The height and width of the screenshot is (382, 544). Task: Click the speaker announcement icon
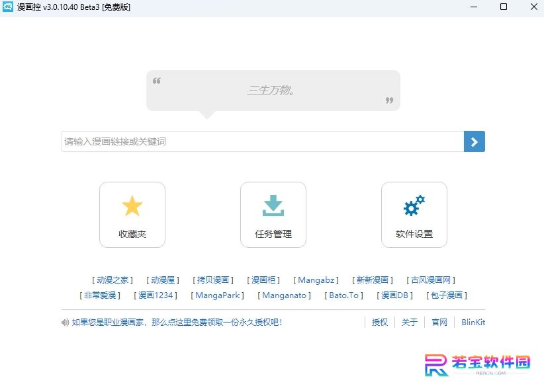[x=65, y=323]
